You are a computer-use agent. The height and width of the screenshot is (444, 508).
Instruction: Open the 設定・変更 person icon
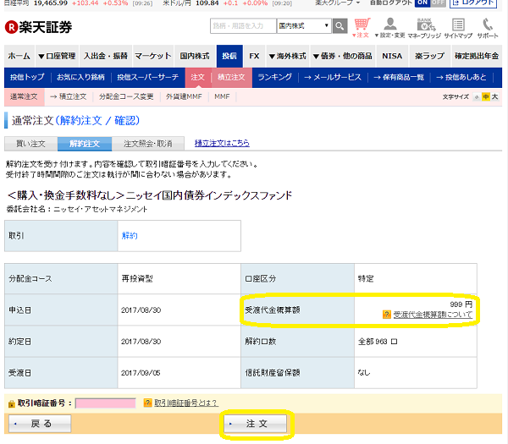click(390, 28)
